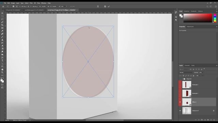Select the Crop tool
Viewport: 218px width, 123px height.
tap(2, 25)
